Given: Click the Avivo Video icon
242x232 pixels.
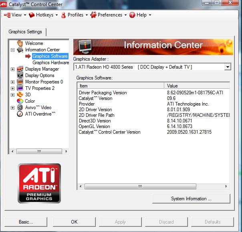Looking at the screenshot, I should click(x=20, y=108).
